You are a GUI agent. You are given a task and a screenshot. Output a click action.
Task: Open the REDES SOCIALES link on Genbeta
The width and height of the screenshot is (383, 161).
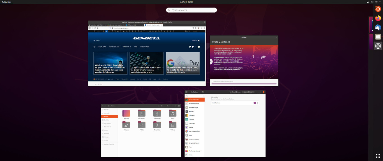(x=114, y=47)
